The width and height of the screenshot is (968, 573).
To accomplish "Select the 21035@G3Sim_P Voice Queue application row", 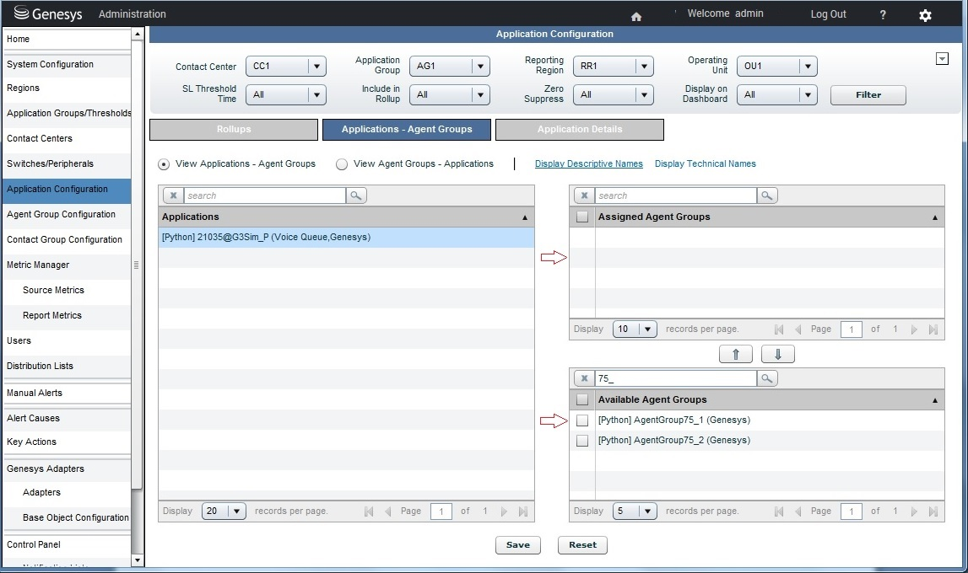I will tap(346, 238).
